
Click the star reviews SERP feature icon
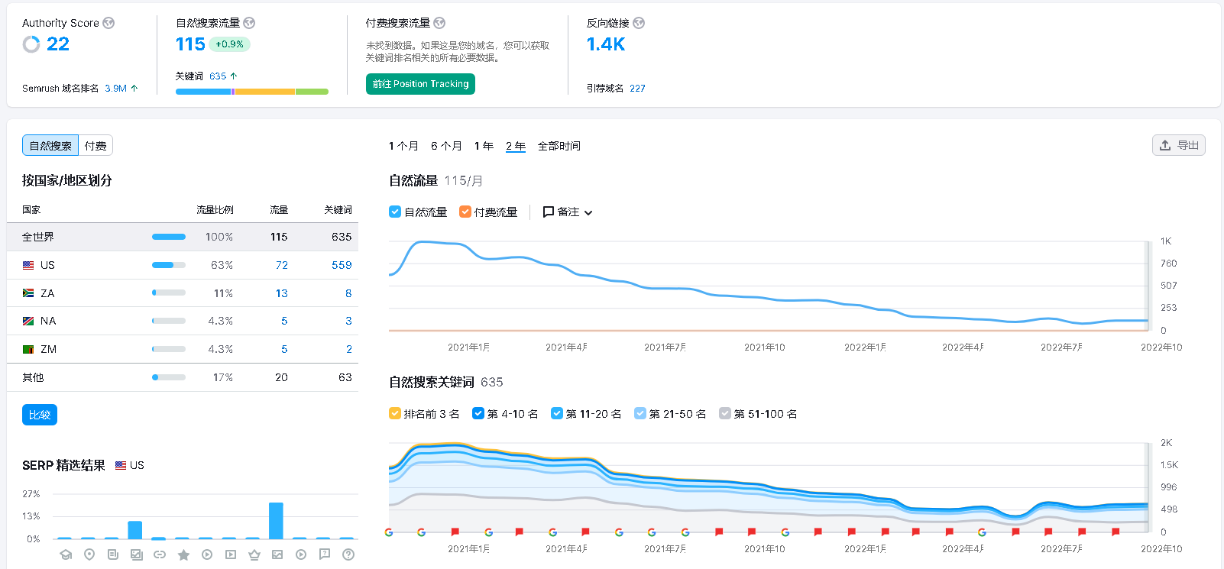(x=183, y=554)
